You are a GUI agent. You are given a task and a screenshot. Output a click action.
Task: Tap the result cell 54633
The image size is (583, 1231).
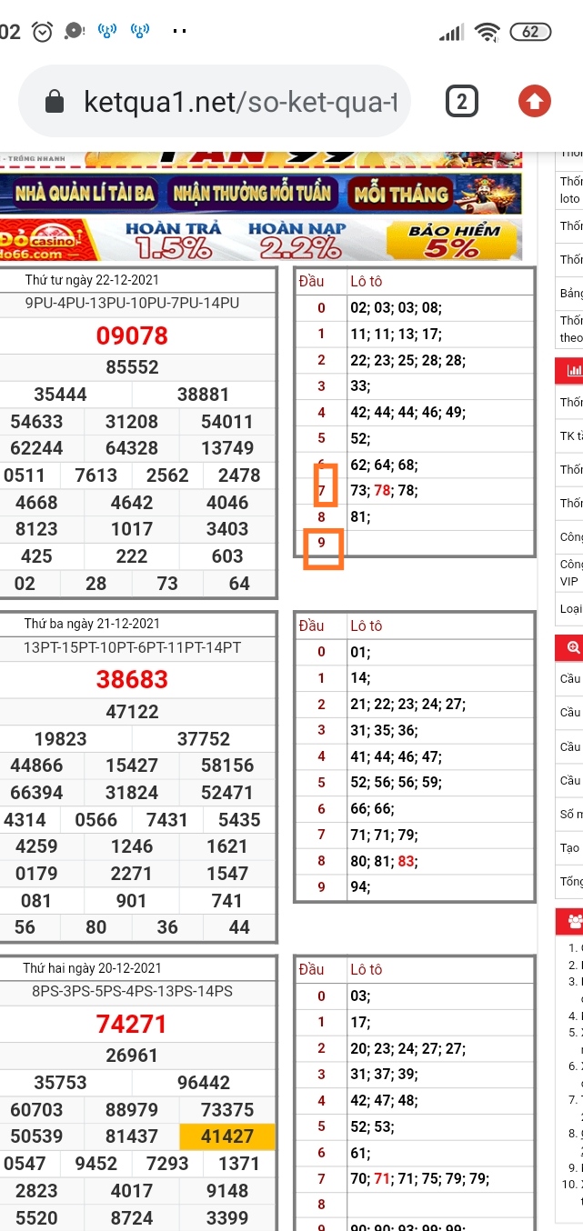pyautogui.click(x=37, y=422)
